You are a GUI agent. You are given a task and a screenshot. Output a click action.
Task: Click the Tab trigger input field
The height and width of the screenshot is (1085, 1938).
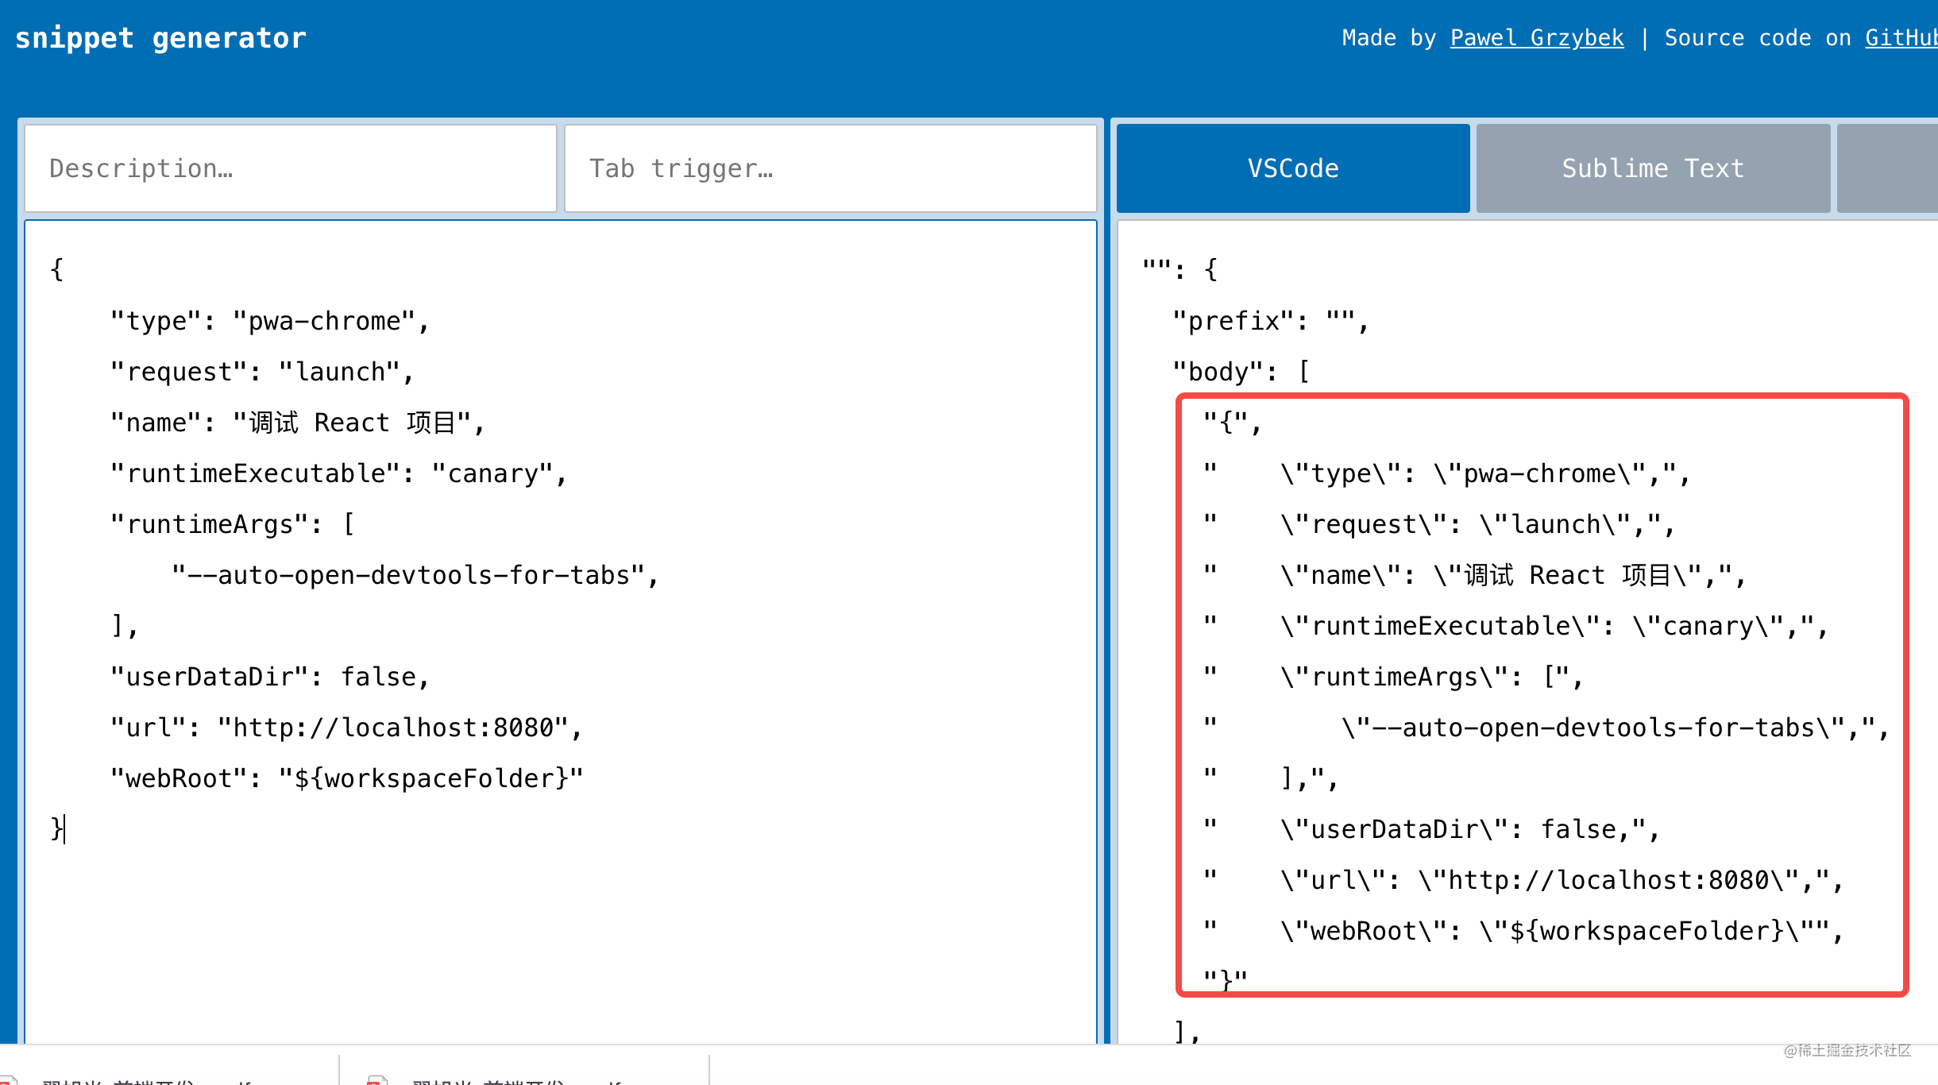pos(830,168)
